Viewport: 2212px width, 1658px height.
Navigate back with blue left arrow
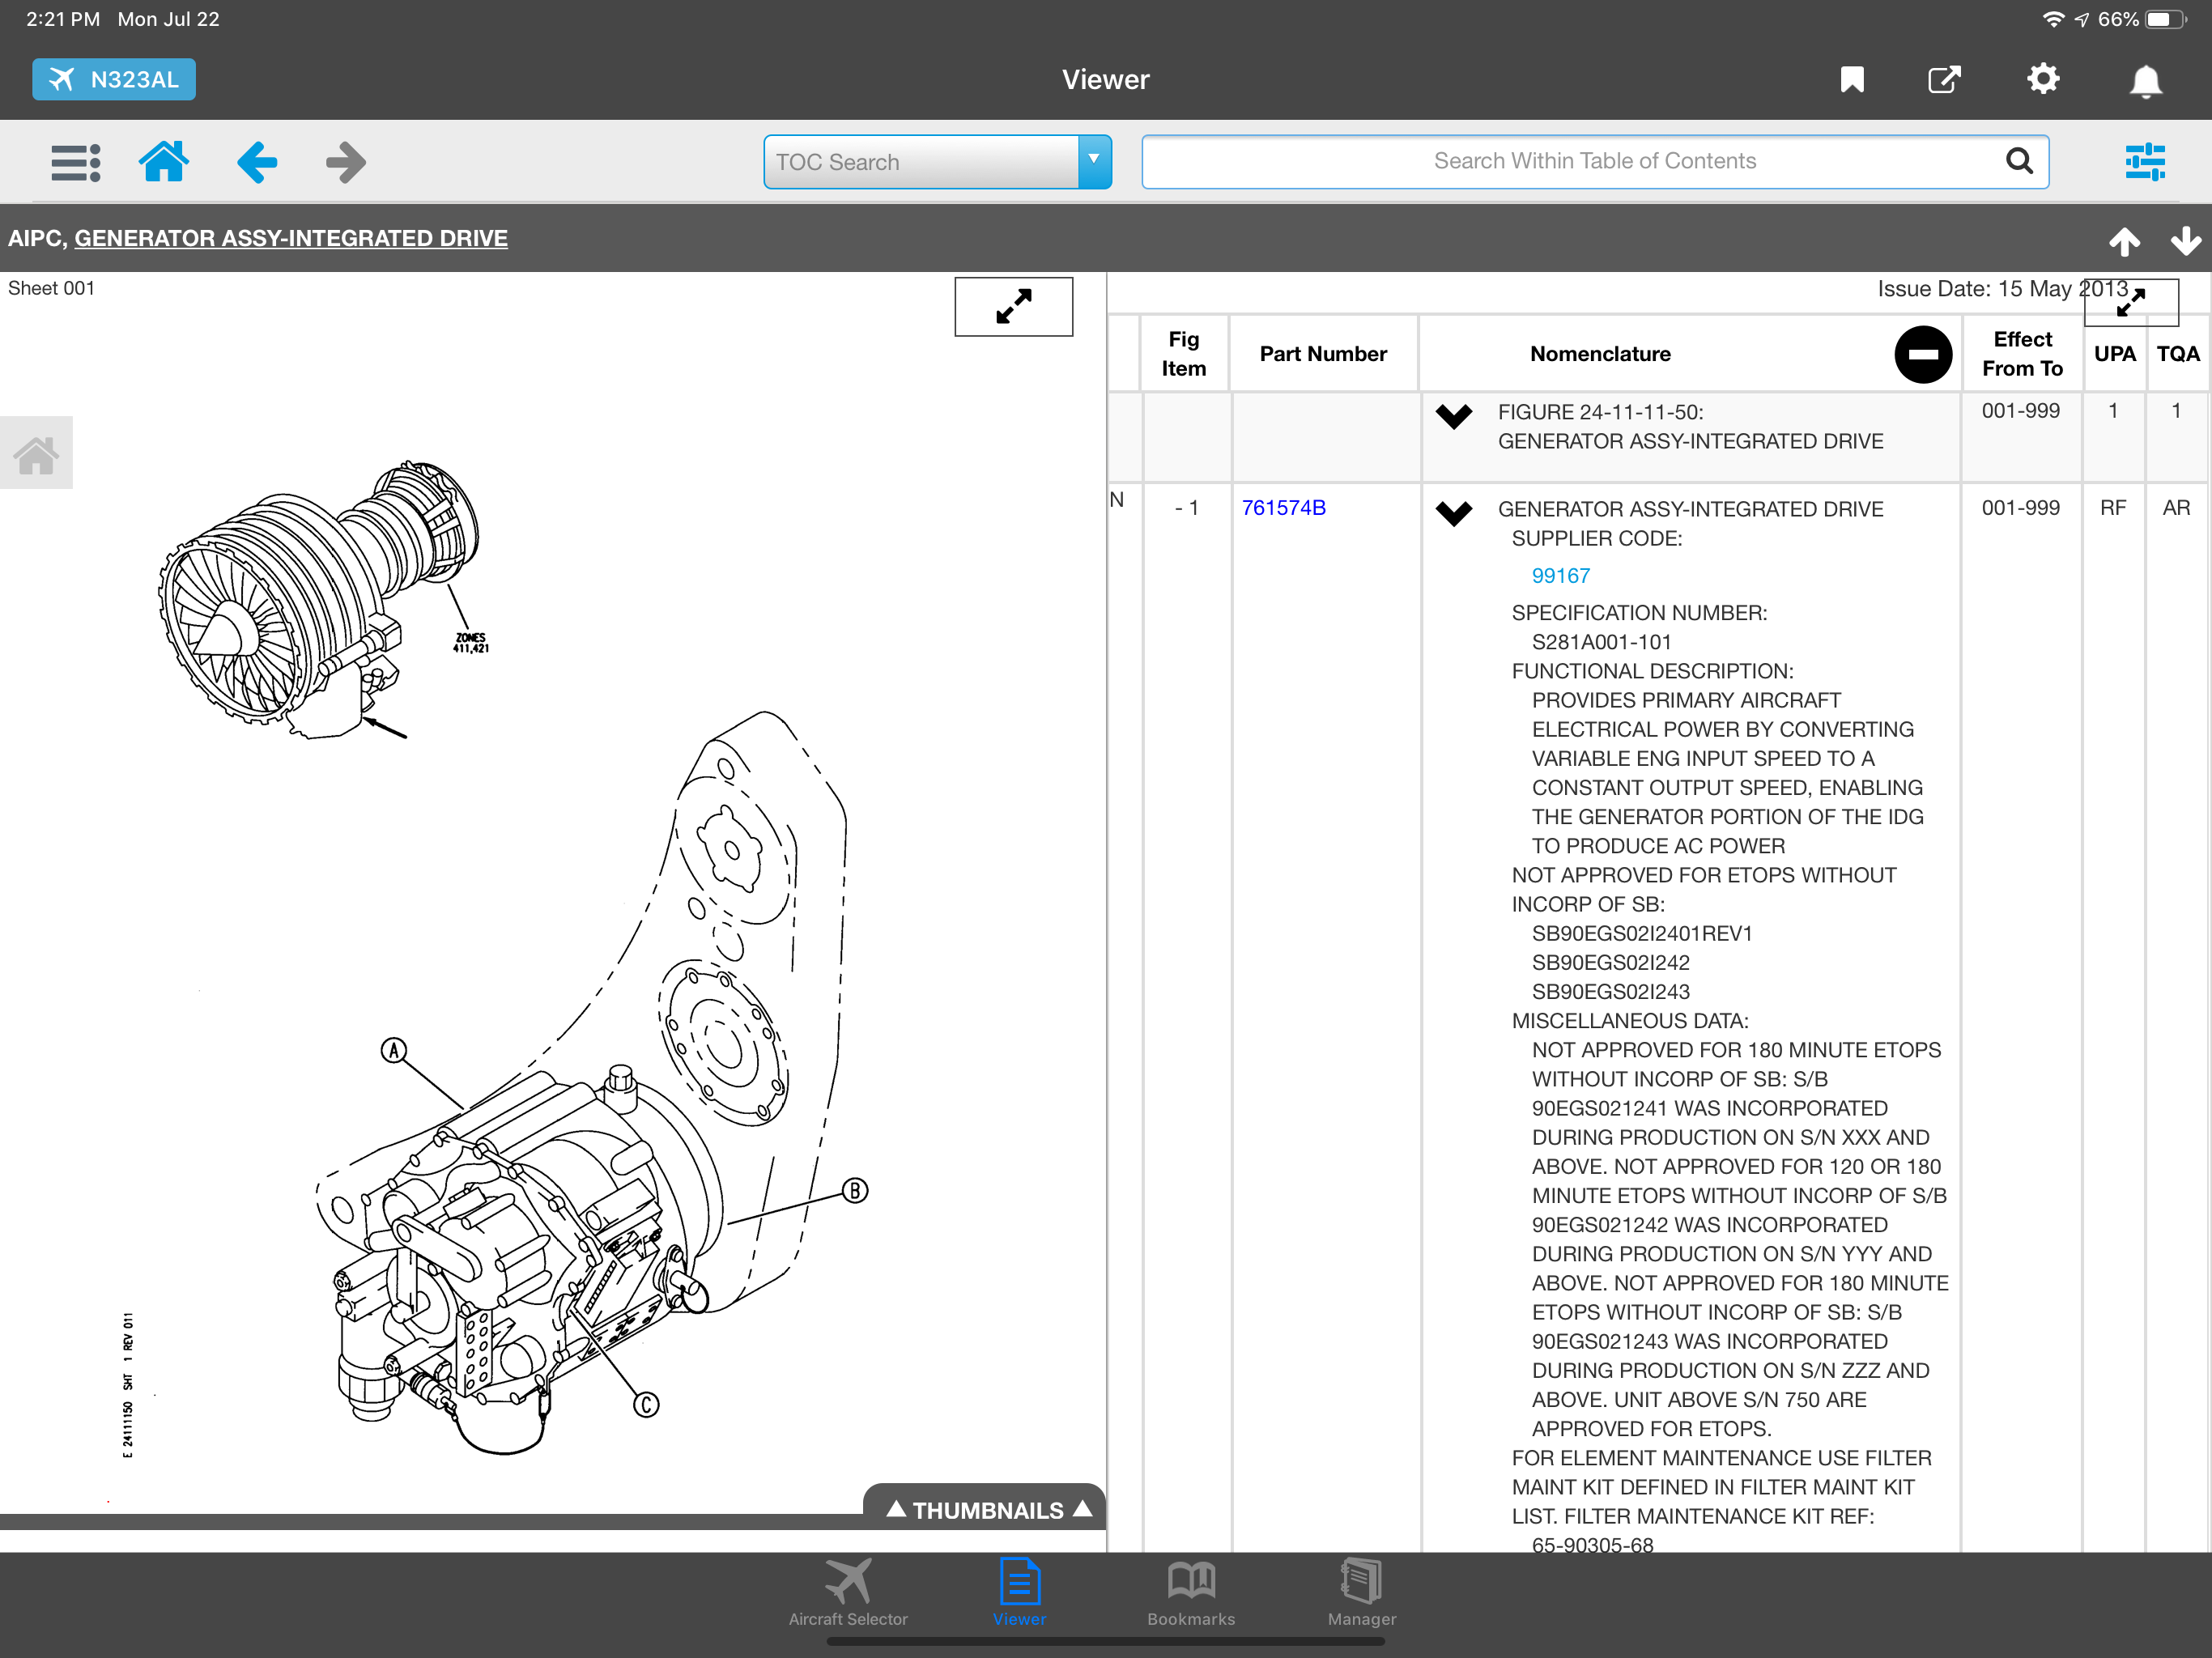pyautogui.click(x=257, y=162)
